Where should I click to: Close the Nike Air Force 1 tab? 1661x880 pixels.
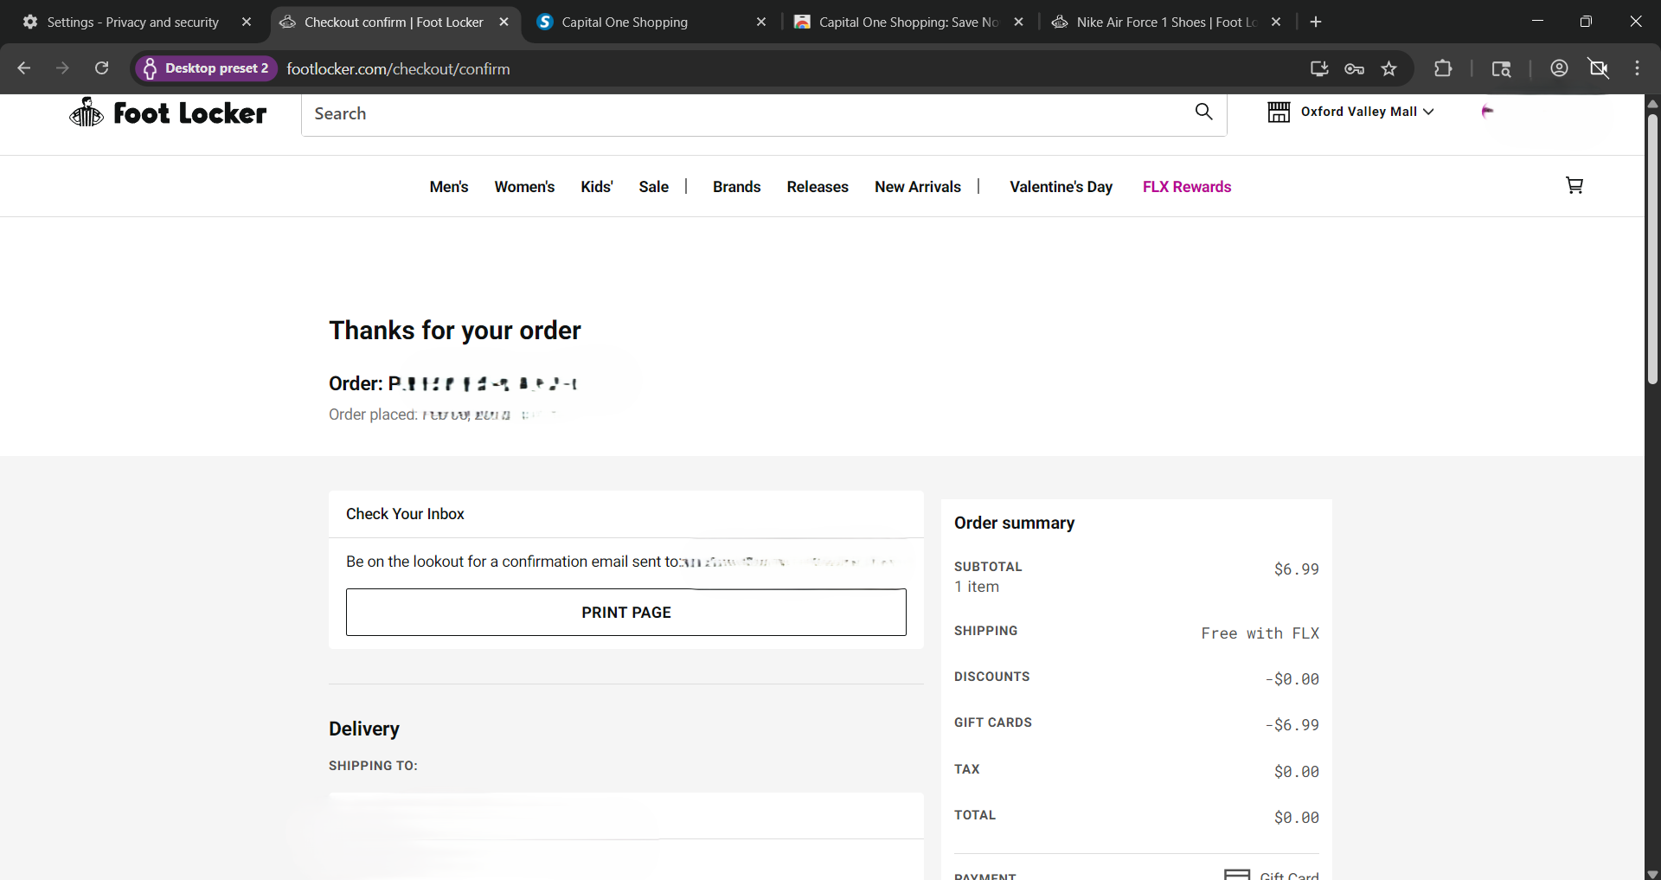(1276, 22)
